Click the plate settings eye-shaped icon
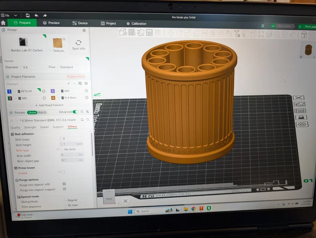This screenshot has height=238, width=316. click(302, 124)
